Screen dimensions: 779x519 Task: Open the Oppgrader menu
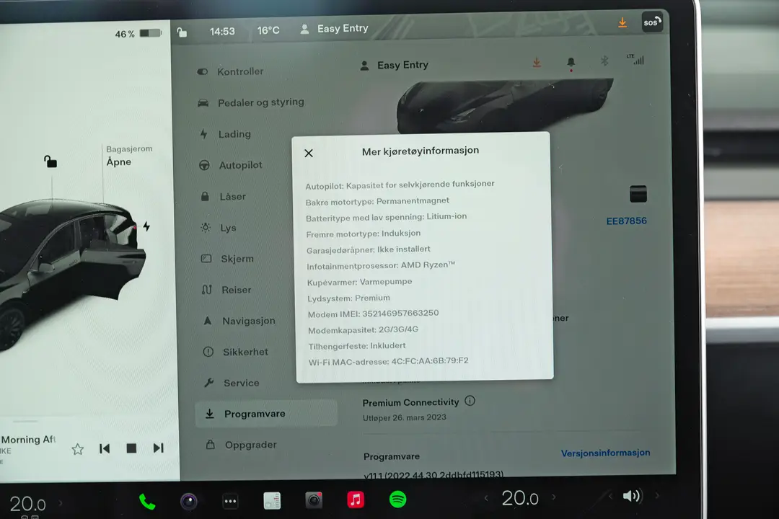[x=241, y=445]
